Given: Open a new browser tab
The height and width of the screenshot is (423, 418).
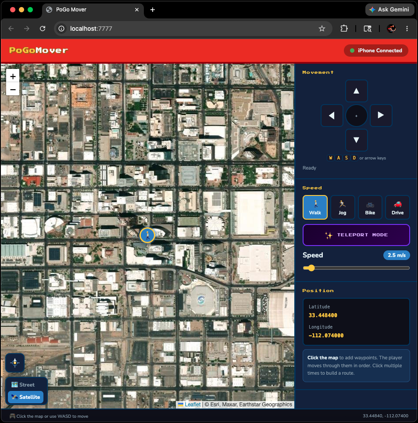Looking at the screenshot, I should click(153, 10).
